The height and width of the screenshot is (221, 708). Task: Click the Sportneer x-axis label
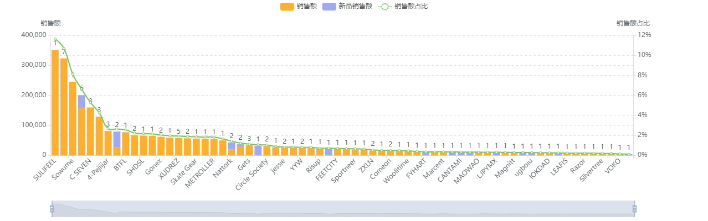point(344,171)
